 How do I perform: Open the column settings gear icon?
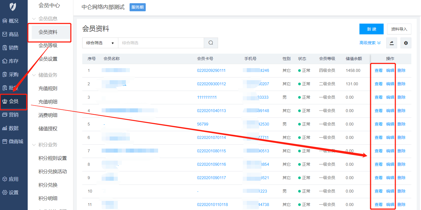point(406,43)
